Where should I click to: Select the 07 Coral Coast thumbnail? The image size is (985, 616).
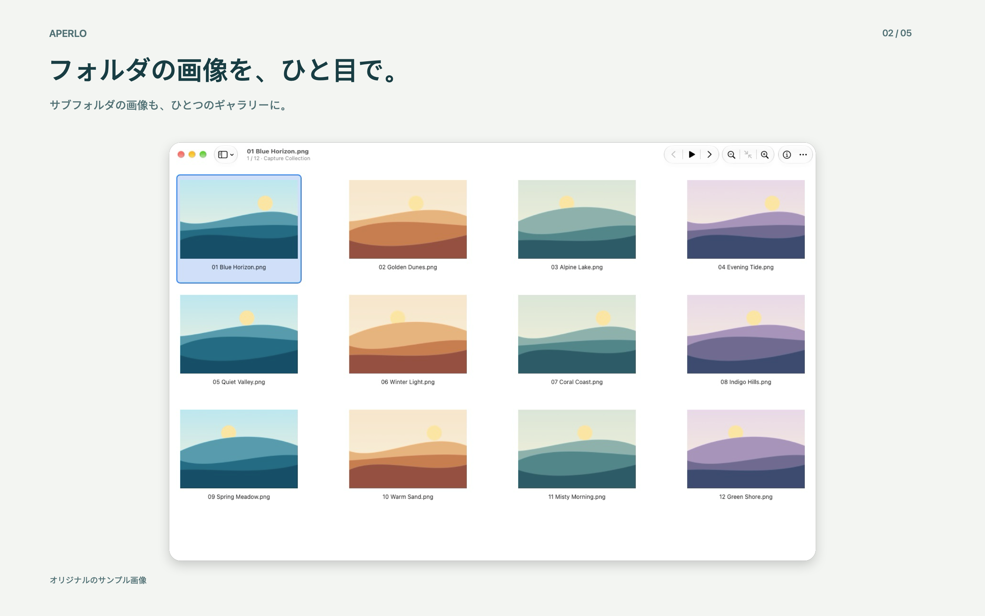[577, 334]
